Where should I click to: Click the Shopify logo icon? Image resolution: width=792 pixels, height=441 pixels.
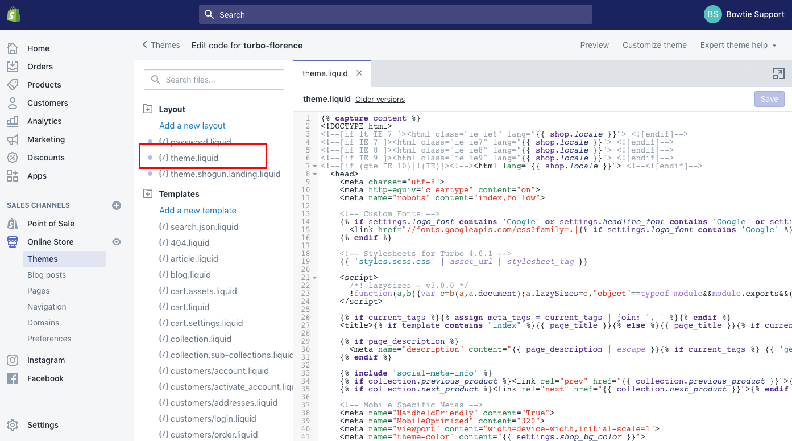14,14
